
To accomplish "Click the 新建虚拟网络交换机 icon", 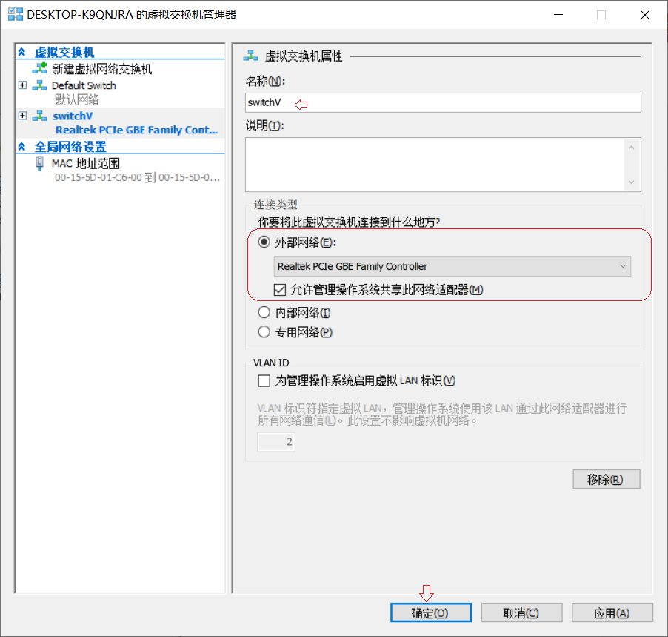I will pos(39,67).
